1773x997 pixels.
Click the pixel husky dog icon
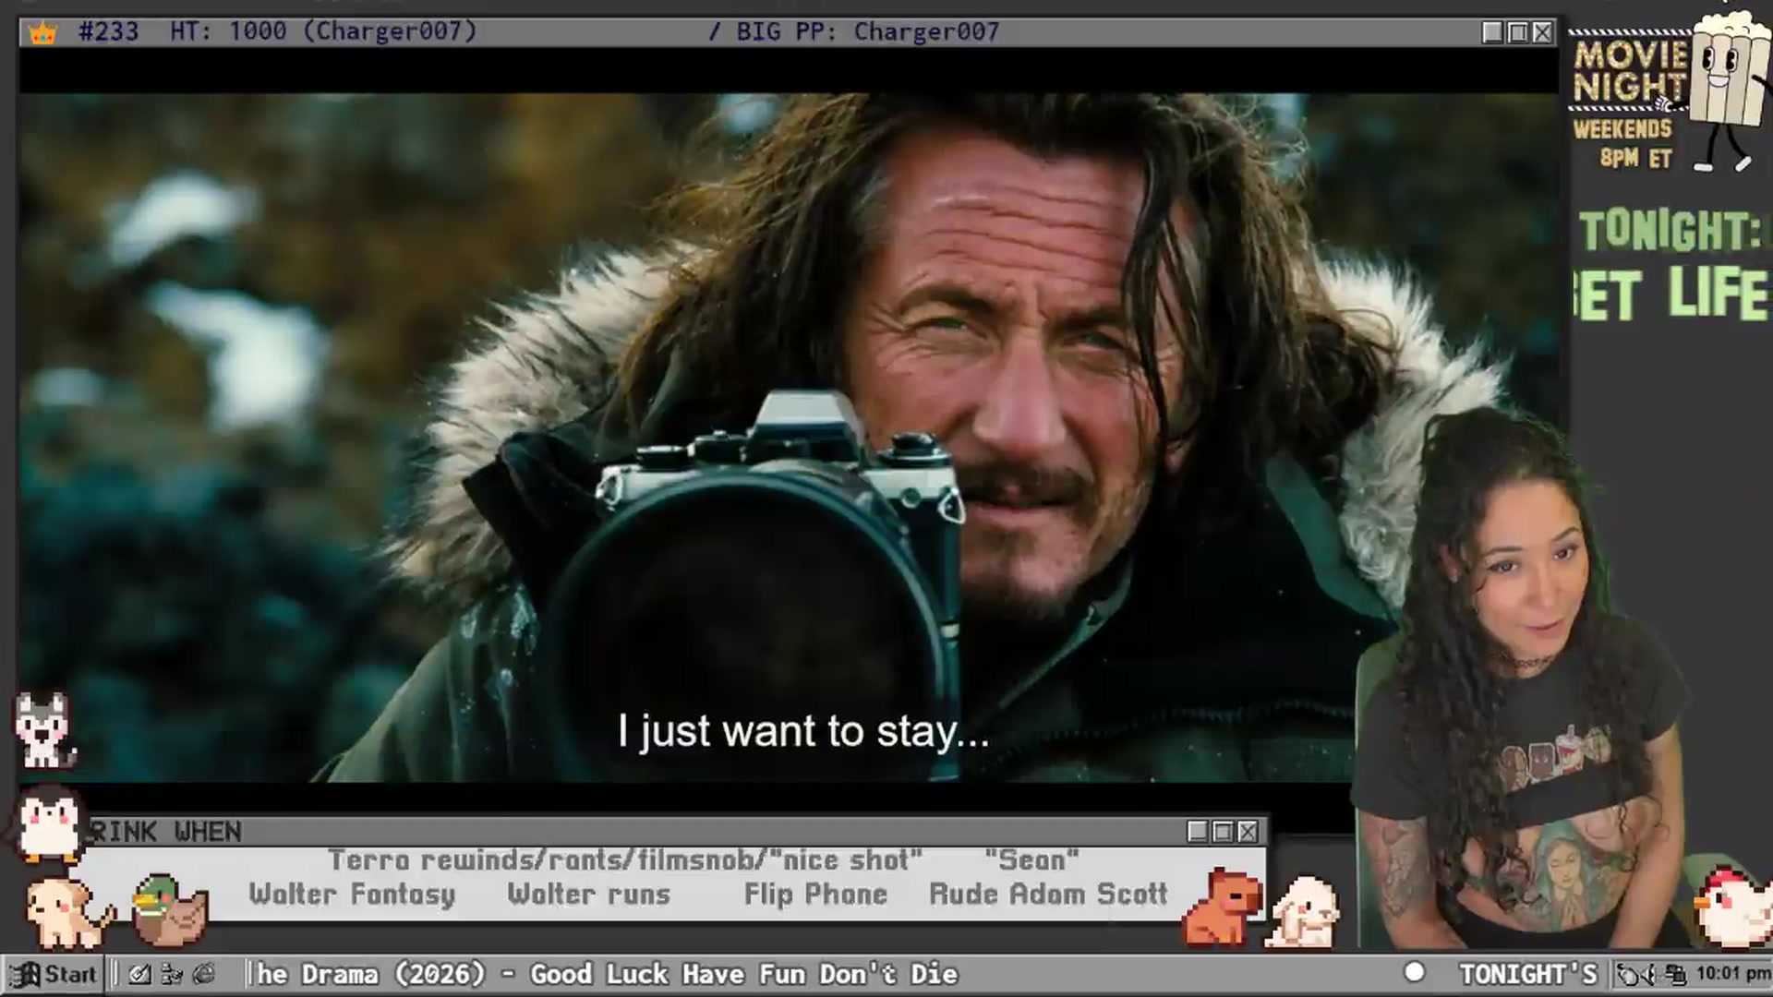[x=43, y=730]
